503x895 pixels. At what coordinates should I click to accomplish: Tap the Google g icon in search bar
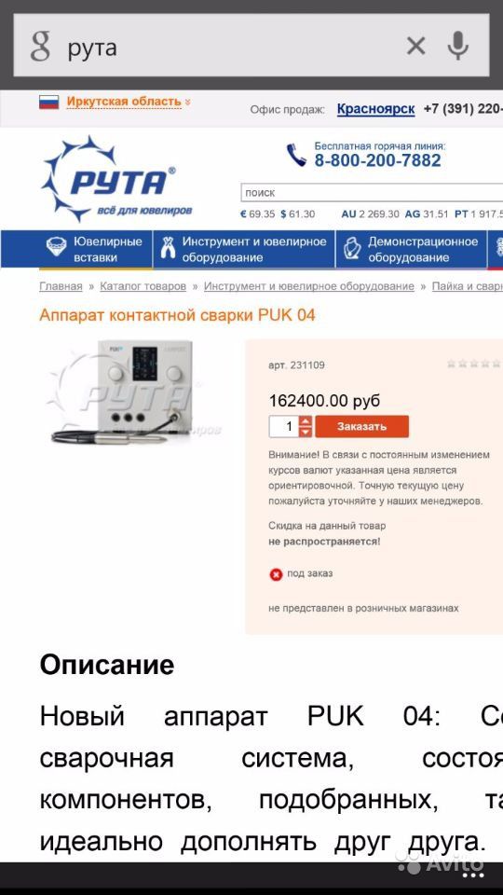point(40,47)
